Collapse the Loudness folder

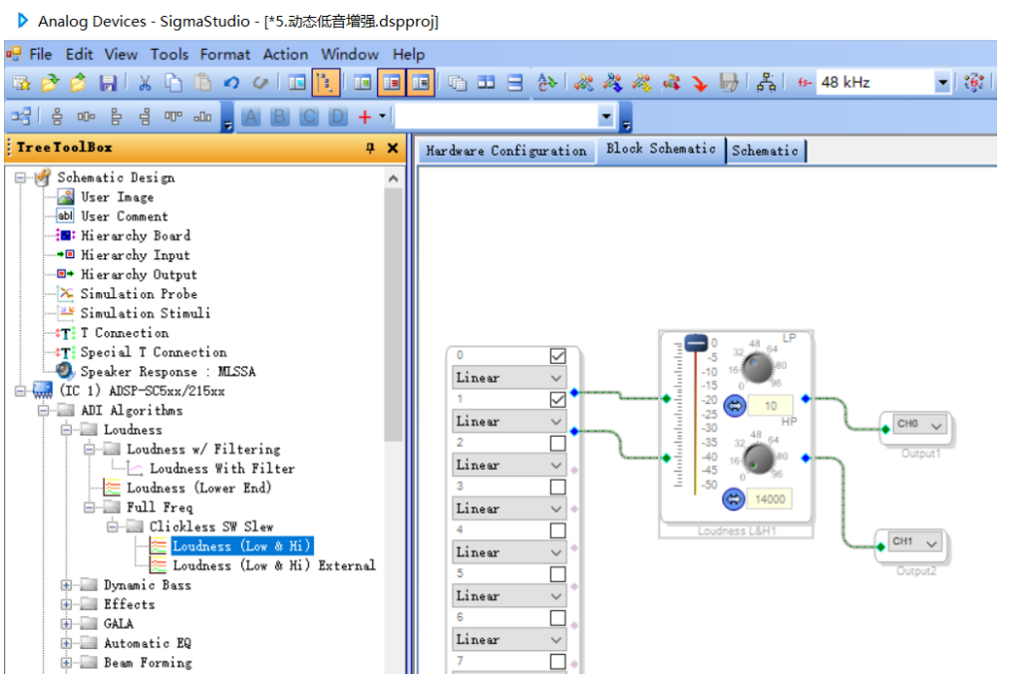[66, 430]
